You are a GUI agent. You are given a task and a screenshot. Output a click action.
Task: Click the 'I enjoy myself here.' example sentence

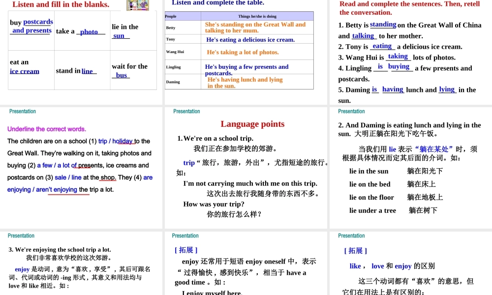pos(212,293)
